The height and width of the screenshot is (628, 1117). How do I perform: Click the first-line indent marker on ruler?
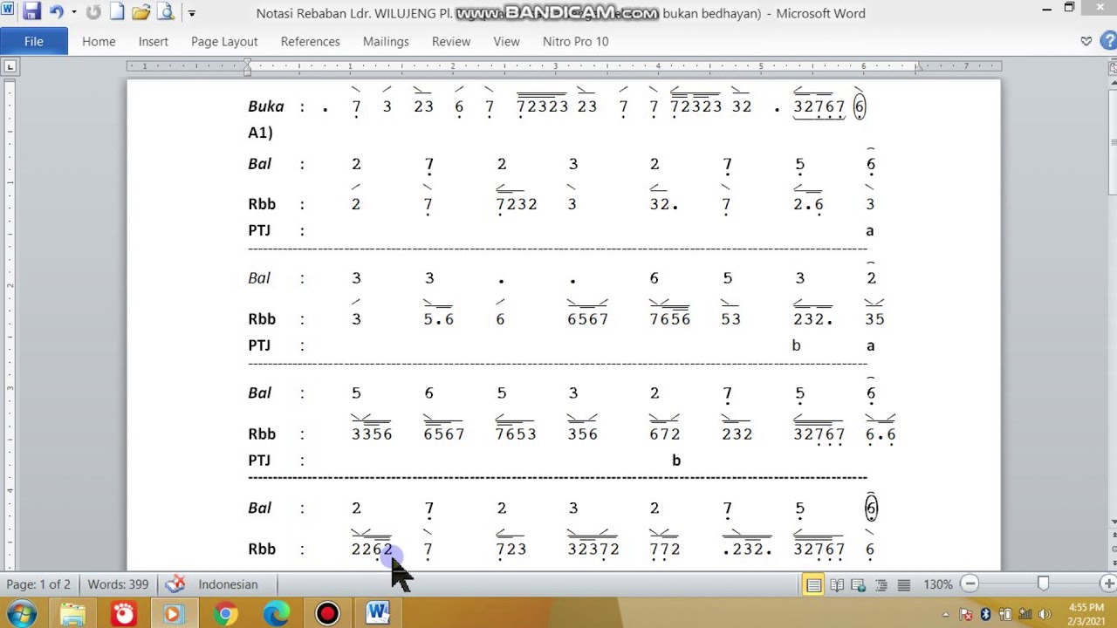(x=248, y=62)
